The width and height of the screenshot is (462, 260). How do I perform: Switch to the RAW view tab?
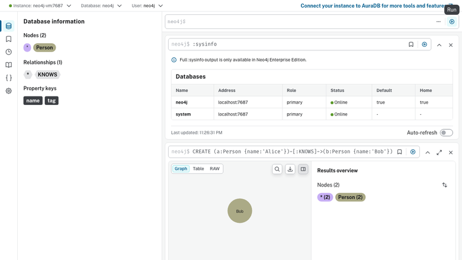(214, 169)
